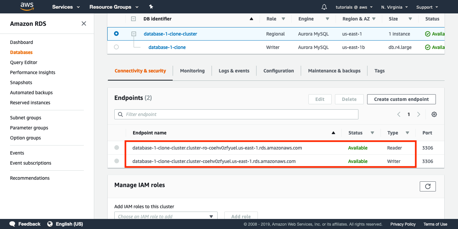Switch to Maintenance & backups tab
The height and width of the screenshot is (229, 458).
point(334,71)
